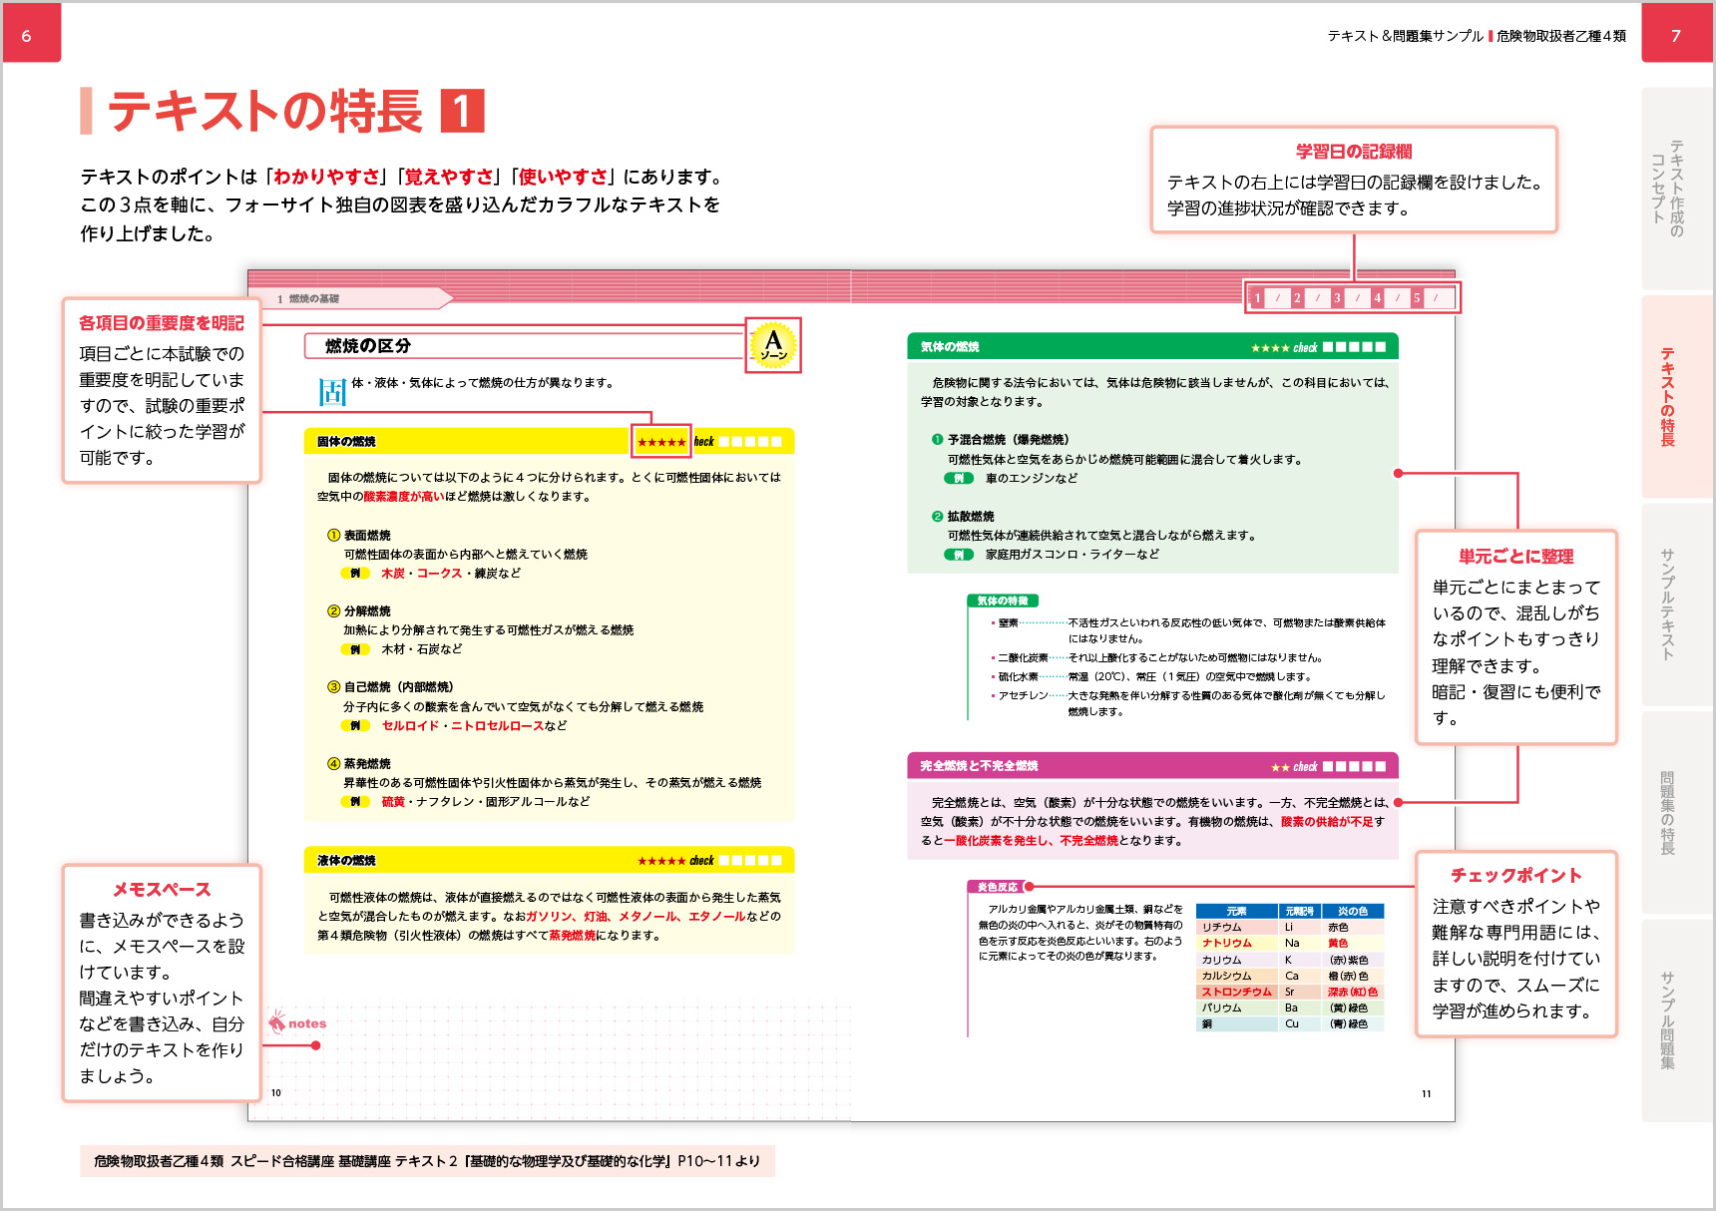1716x1211 pixels.
Task: Click the ストロンチウム row in the flame table
Action: [1289, 993]
